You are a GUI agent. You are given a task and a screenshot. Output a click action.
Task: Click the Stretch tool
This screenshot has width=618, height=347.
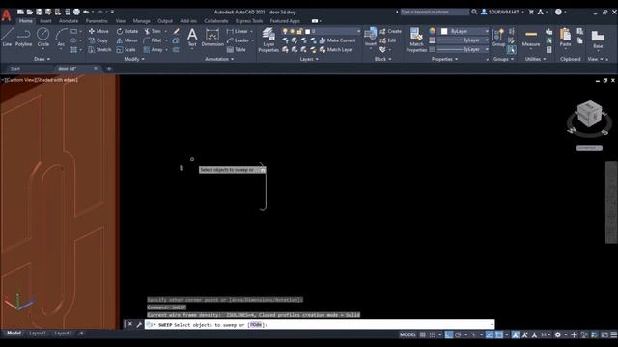point(99,49)
